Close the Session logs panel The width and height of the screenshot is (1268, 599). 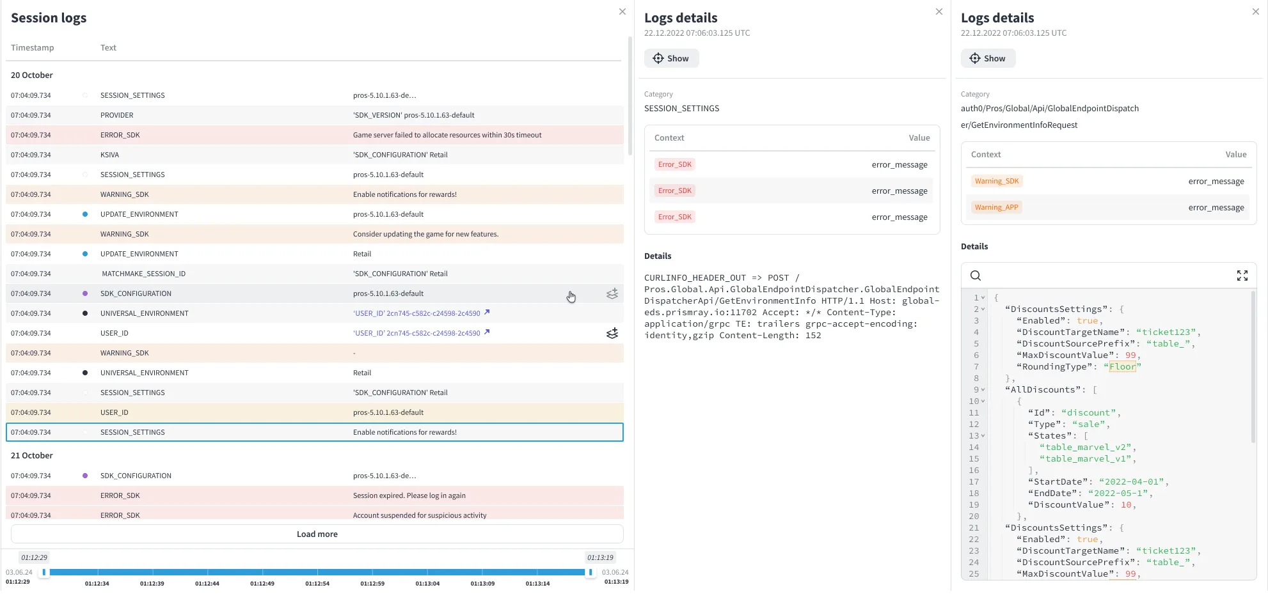(x=622, y=12)
